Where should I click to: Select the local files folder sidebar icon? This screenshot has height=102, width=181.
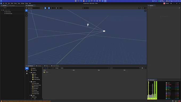[27, 68]
